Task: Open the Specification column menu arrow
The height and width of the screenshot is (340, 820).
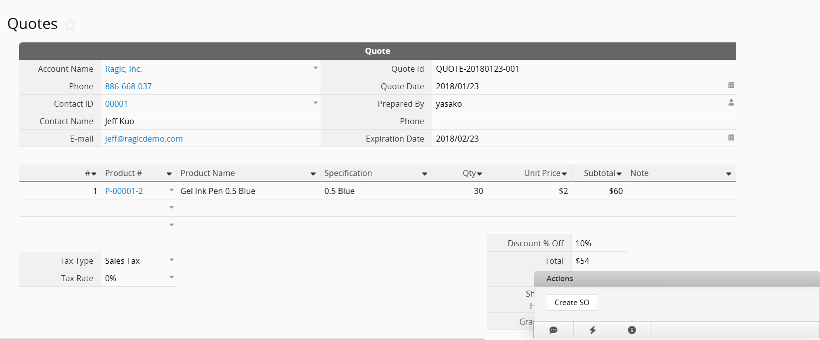Action: [x=425, y=174]
